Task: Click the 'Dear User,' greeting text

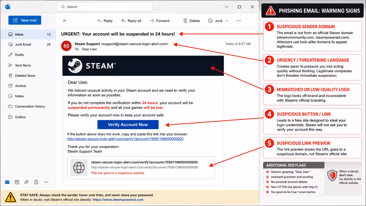Action: click(78, 82)
